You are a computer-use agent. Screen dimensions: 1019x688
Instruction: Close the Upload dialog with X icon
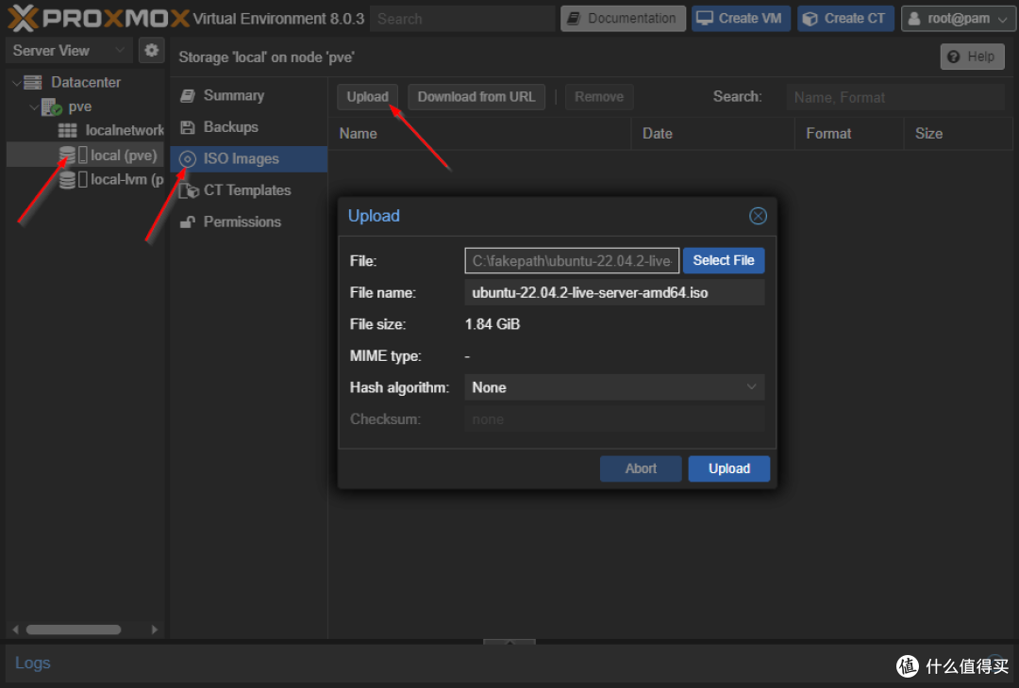pyautogui.click(x=758, y=216)
